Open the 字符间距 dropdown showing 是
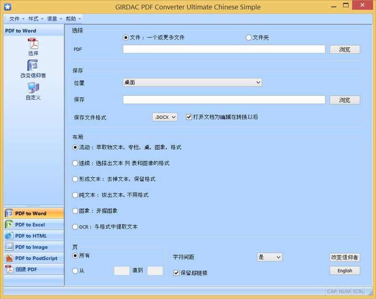Screen dimensions: 376x299 (269, 257)
